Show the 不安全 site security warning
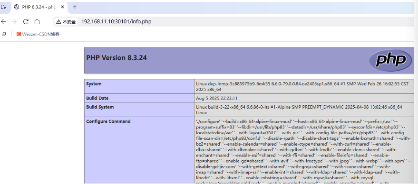This screenshot has height=184, width=418. click(x=66, y=22)
